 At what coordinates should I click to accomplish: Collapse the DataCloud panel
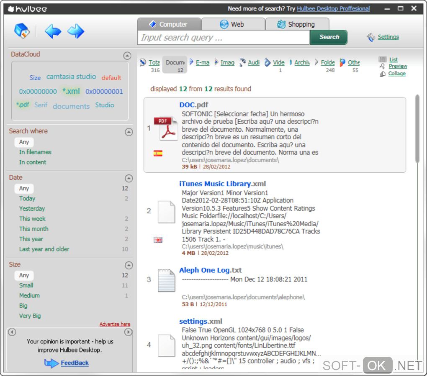(x=127, y=56)
